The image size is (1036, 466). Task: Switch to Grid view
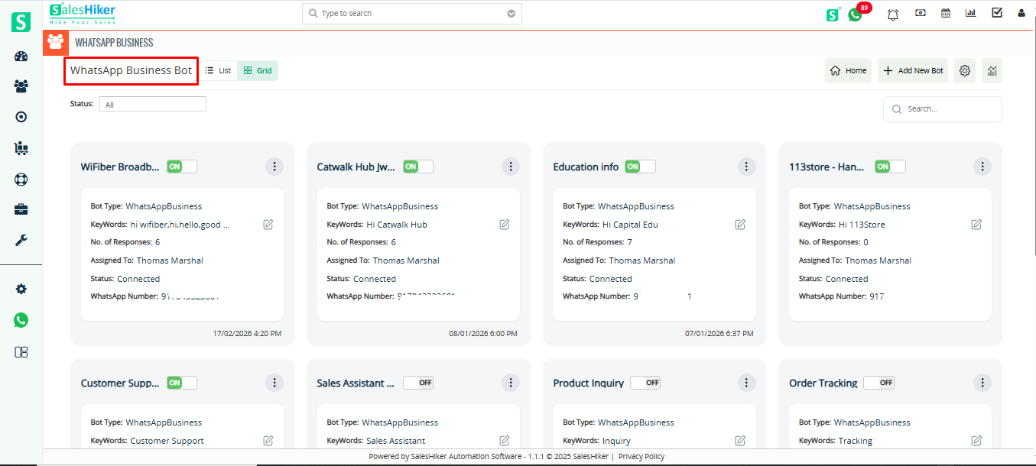pos(258,70)
